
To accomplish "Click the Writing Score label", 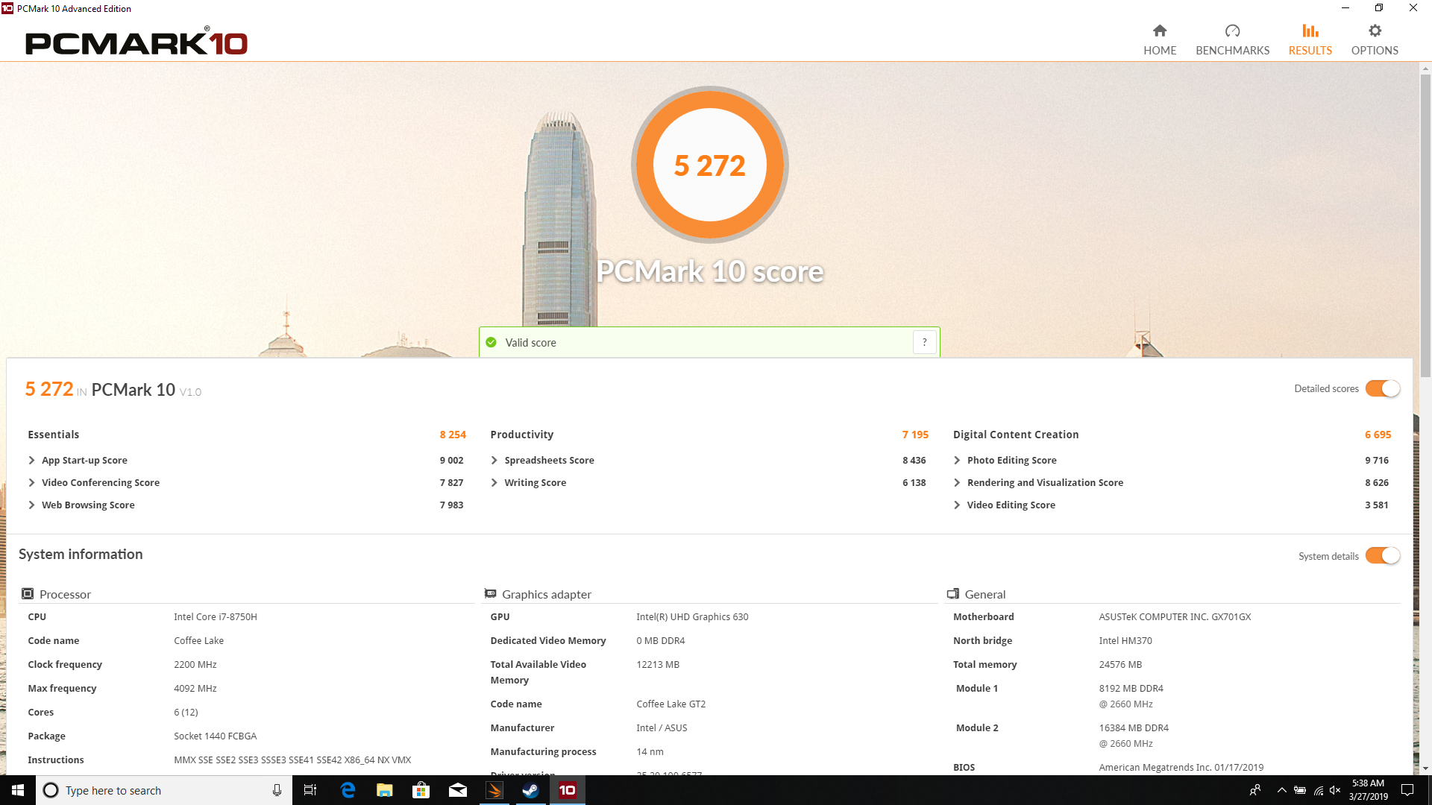I will (535, 483).
